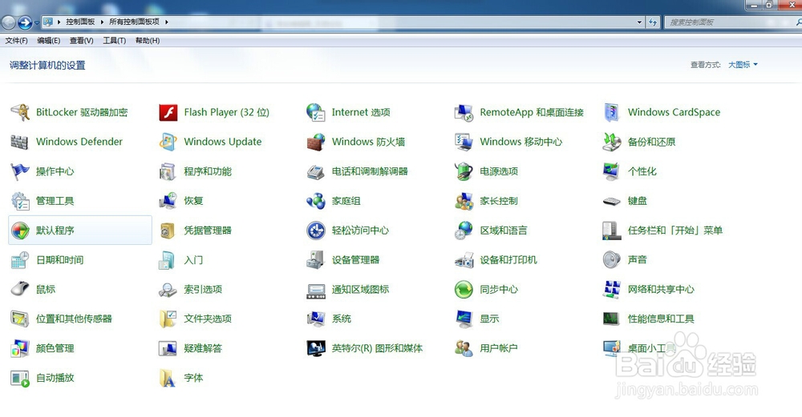Open 操作中心 flag icon
This screenshot has width=802, height=417.
[x=20, y=171]
